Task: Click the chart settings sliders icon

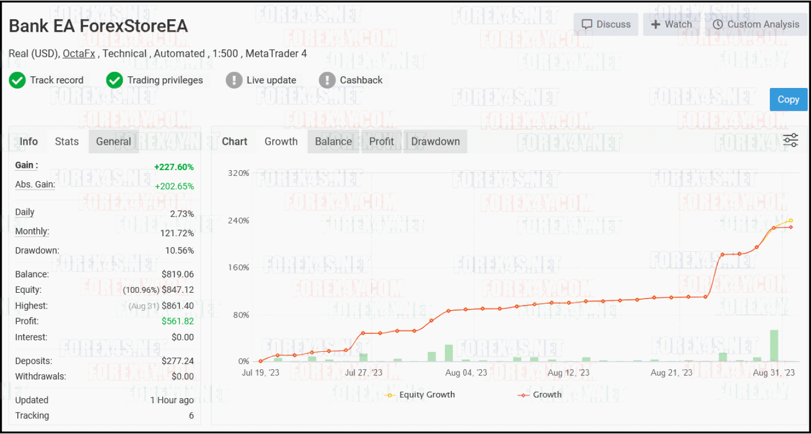Action: (790, 140)
